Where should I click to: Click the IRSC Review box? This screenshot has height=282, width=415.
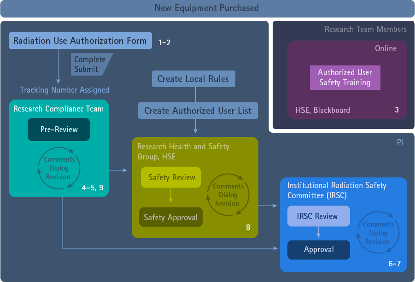pyautogui.click(x=319, y=216)
